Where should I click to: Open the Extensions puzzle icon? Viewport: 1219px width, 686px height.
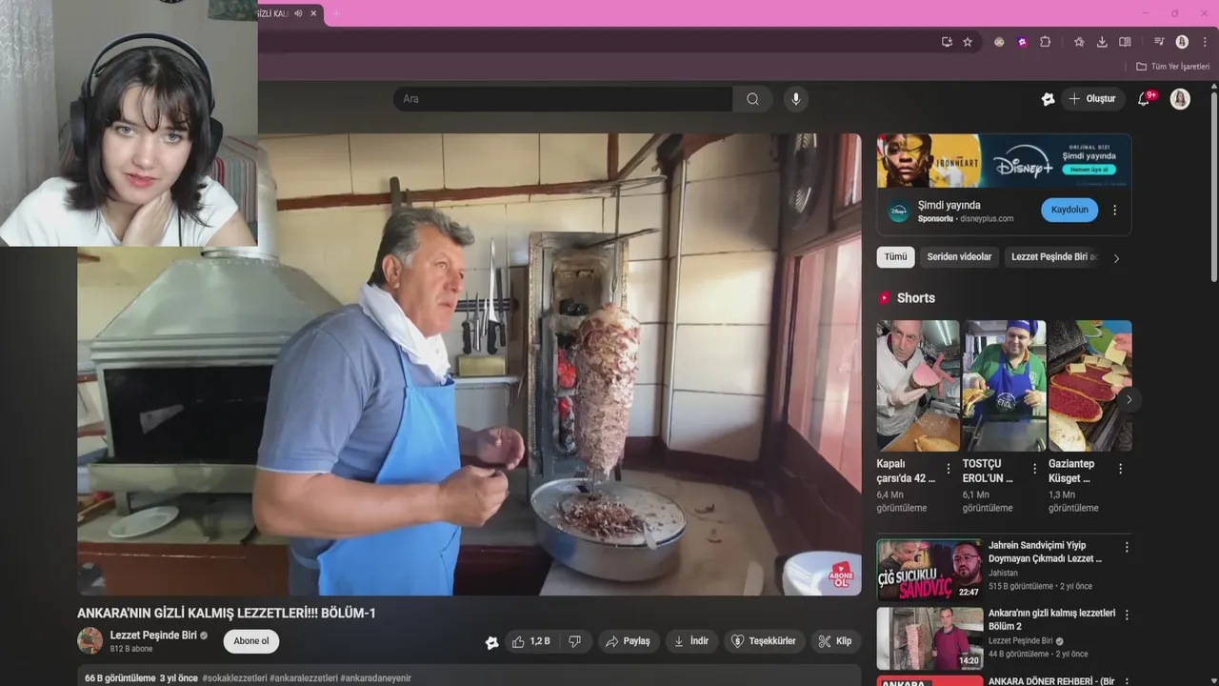1045,42
